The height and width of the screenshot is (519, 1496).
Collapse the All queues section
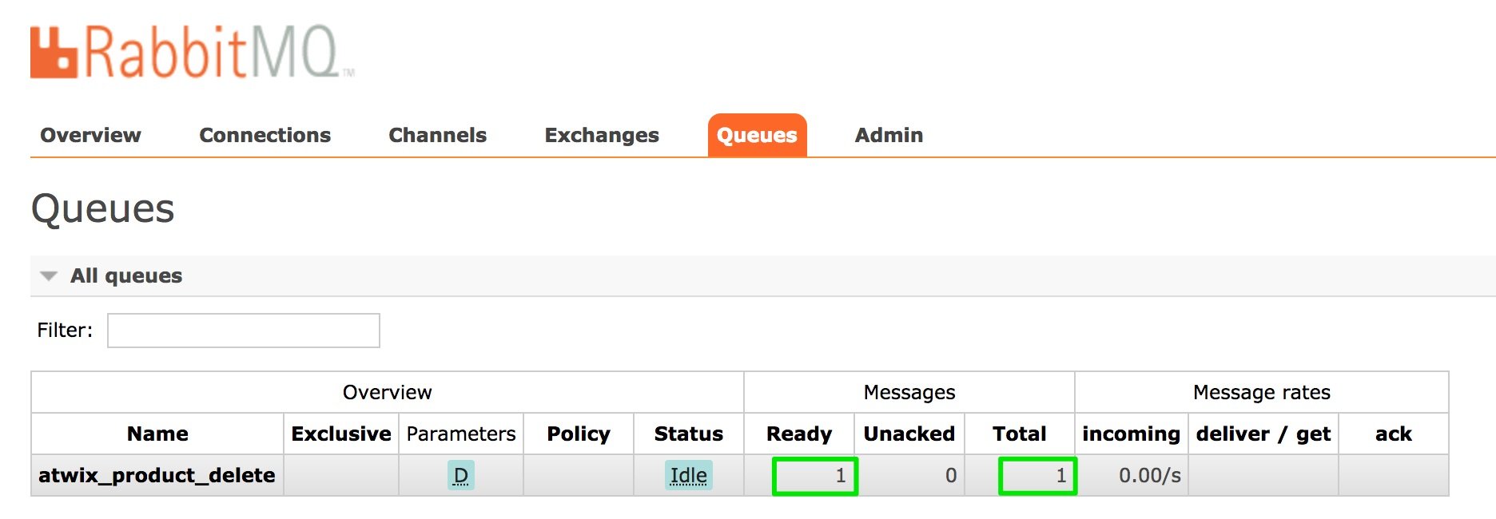[125, 275]
